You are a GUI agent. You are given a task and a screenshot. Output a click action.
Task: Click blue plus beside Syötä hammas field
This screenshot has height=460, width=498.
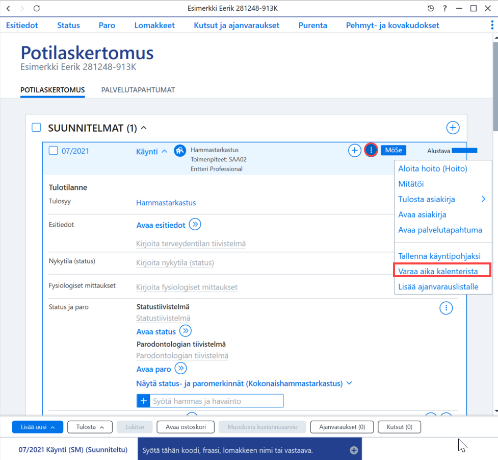143,401
